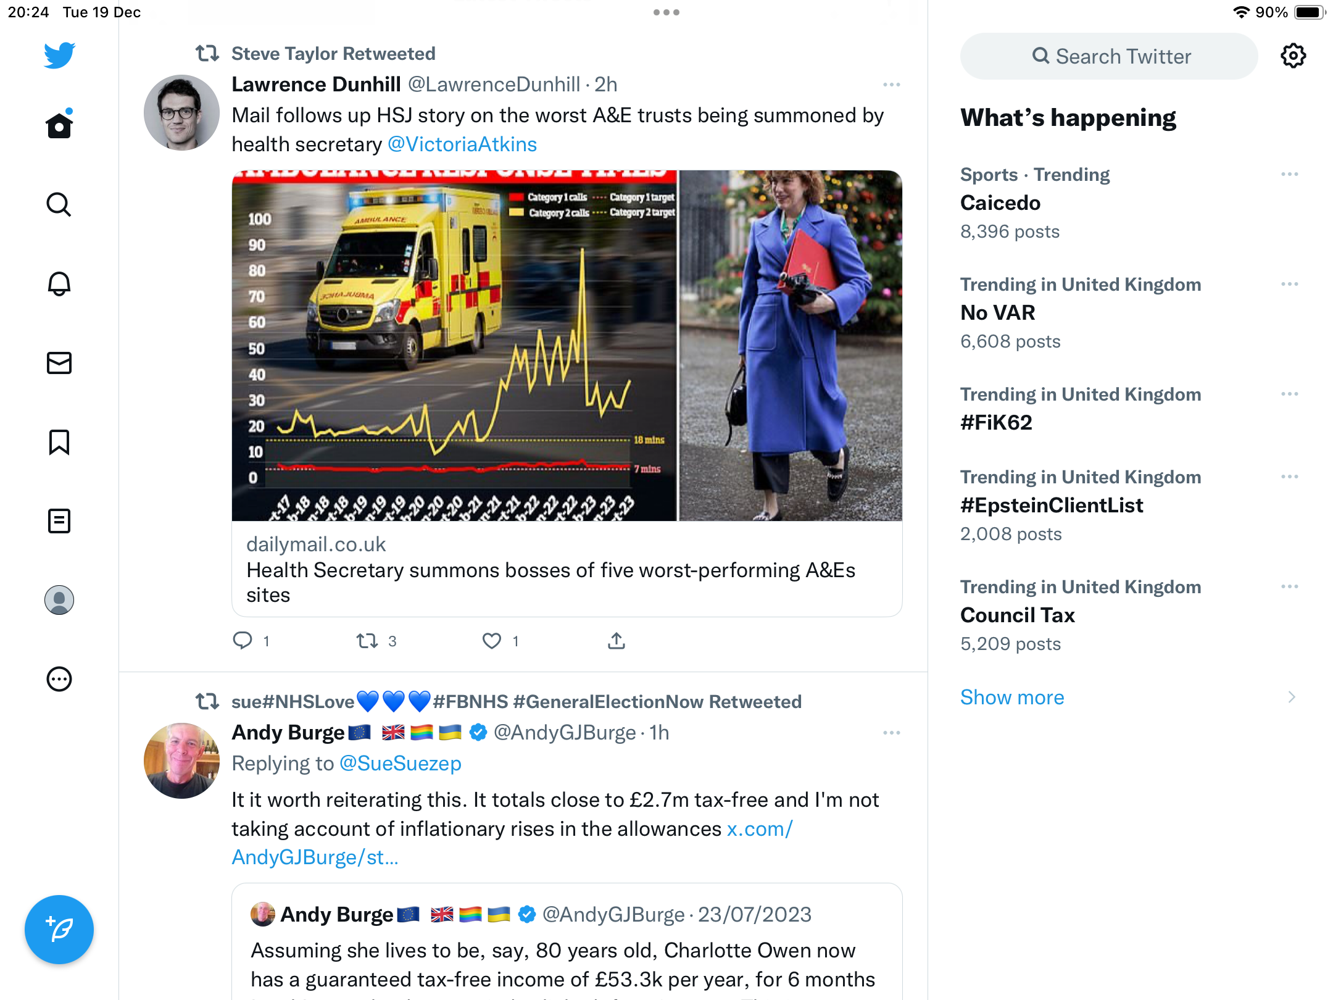Click the compose new tweet button
Image resolution: width=1333 pixels, height=1000 pixels.
(x=59, y=930)
